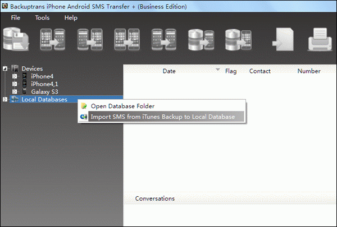
Task: Expand the iPhone4,1 node arrow
Action: 15,84
